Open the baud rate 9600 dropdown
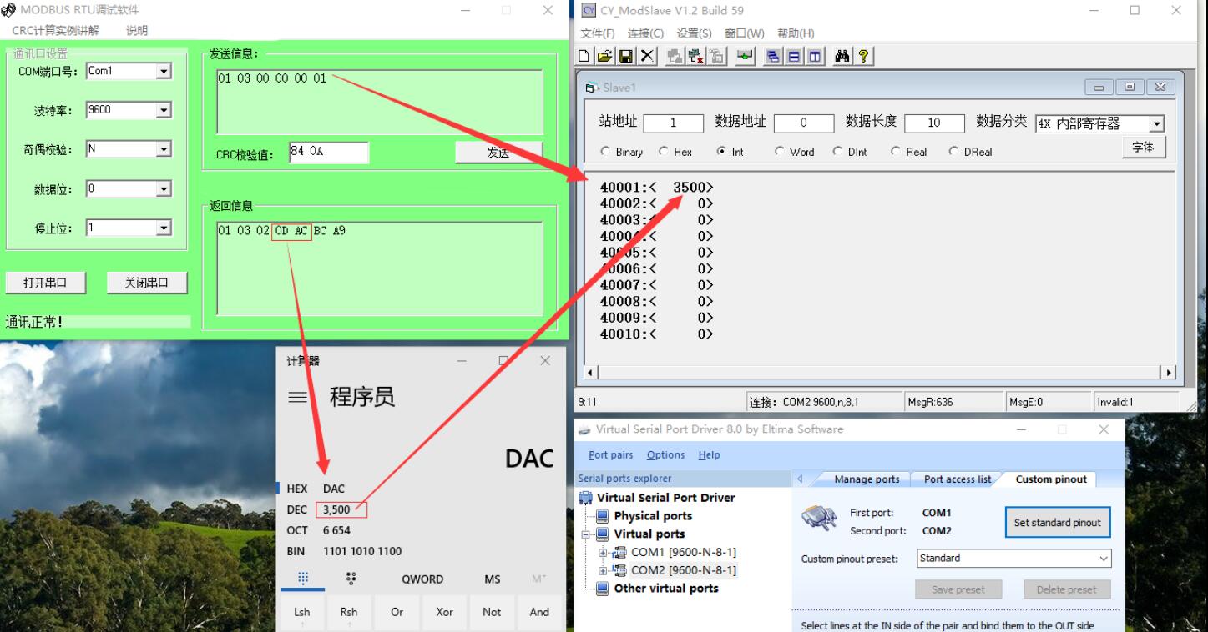1208x632 pixels. 164,110
